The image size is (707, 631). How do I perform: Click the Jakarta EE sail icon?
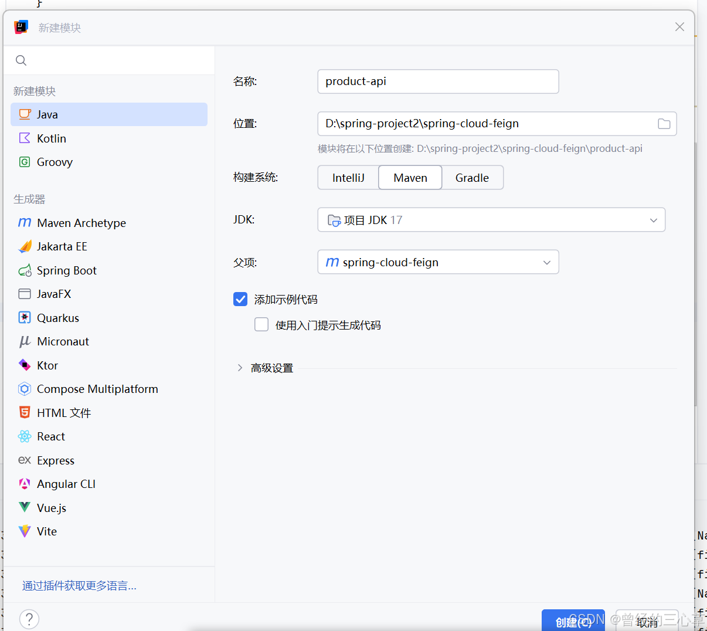(x=25, y=246)
